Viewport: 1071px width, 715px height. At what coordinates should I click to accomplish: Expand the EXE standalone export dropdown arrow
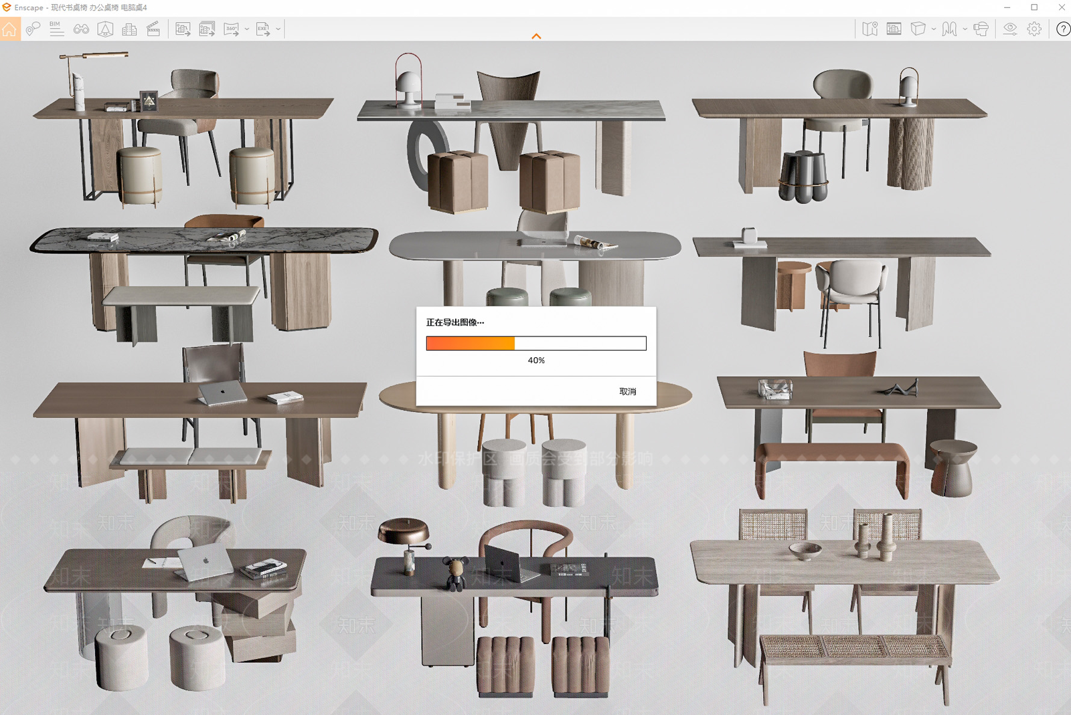(x=278, y=29)
